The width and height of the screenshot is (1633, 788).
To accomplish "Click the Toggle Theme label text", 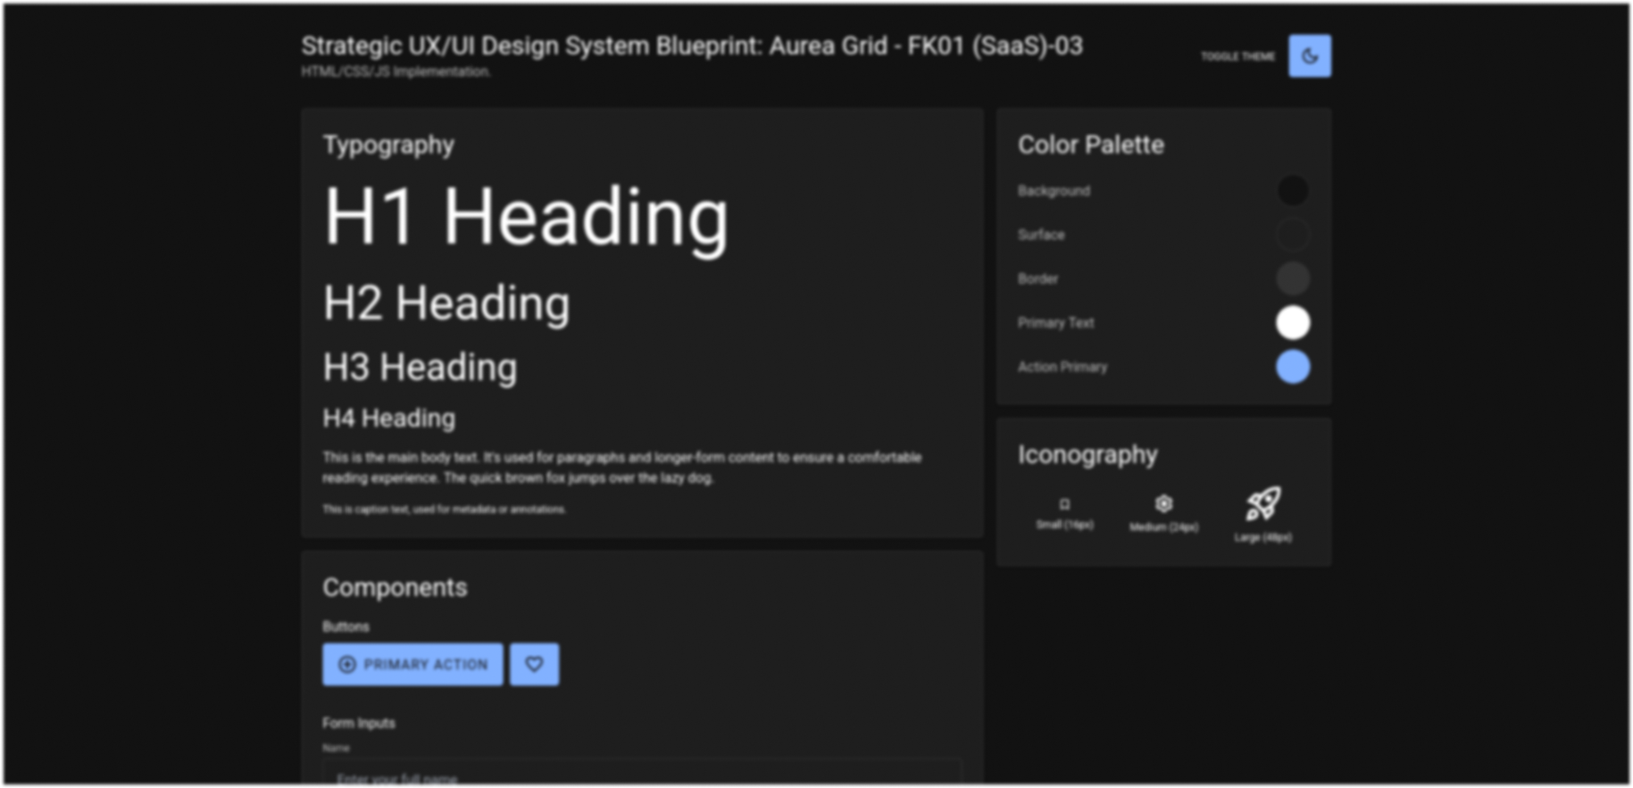I will click(x=1237, y=56).
